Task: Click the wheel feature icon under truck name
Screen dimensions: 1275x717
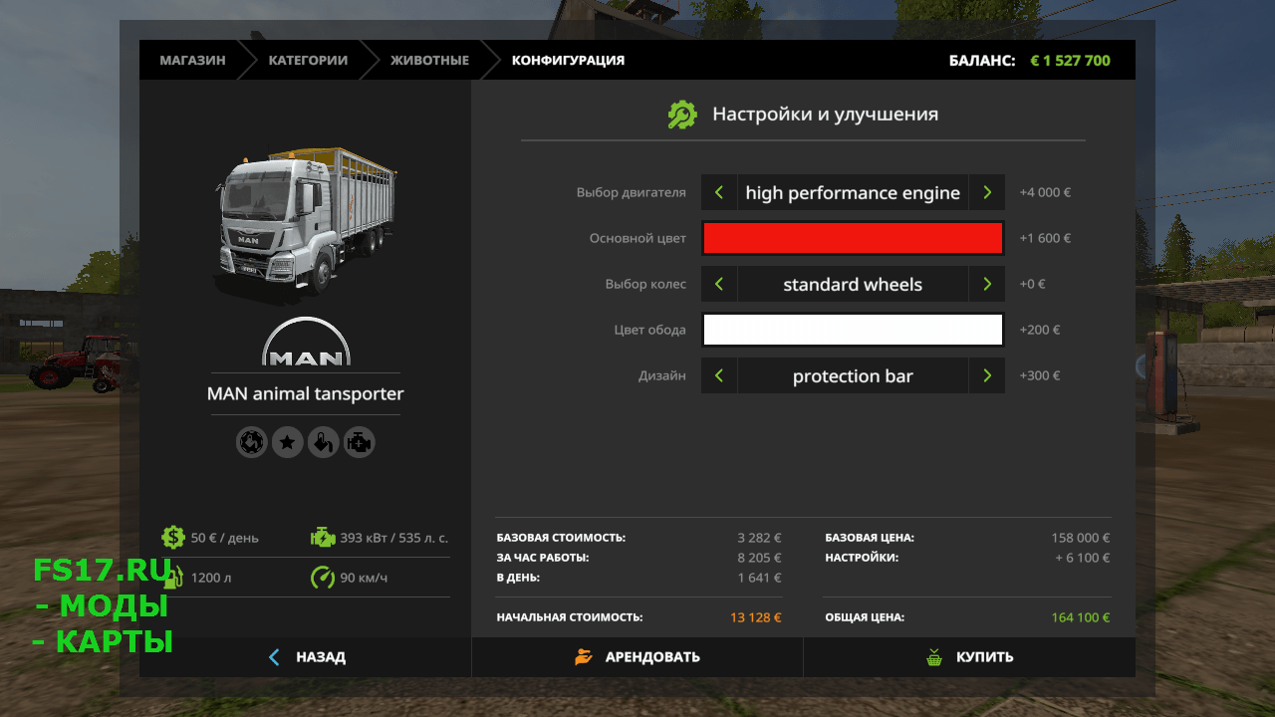Action: [x=252, y=442]
